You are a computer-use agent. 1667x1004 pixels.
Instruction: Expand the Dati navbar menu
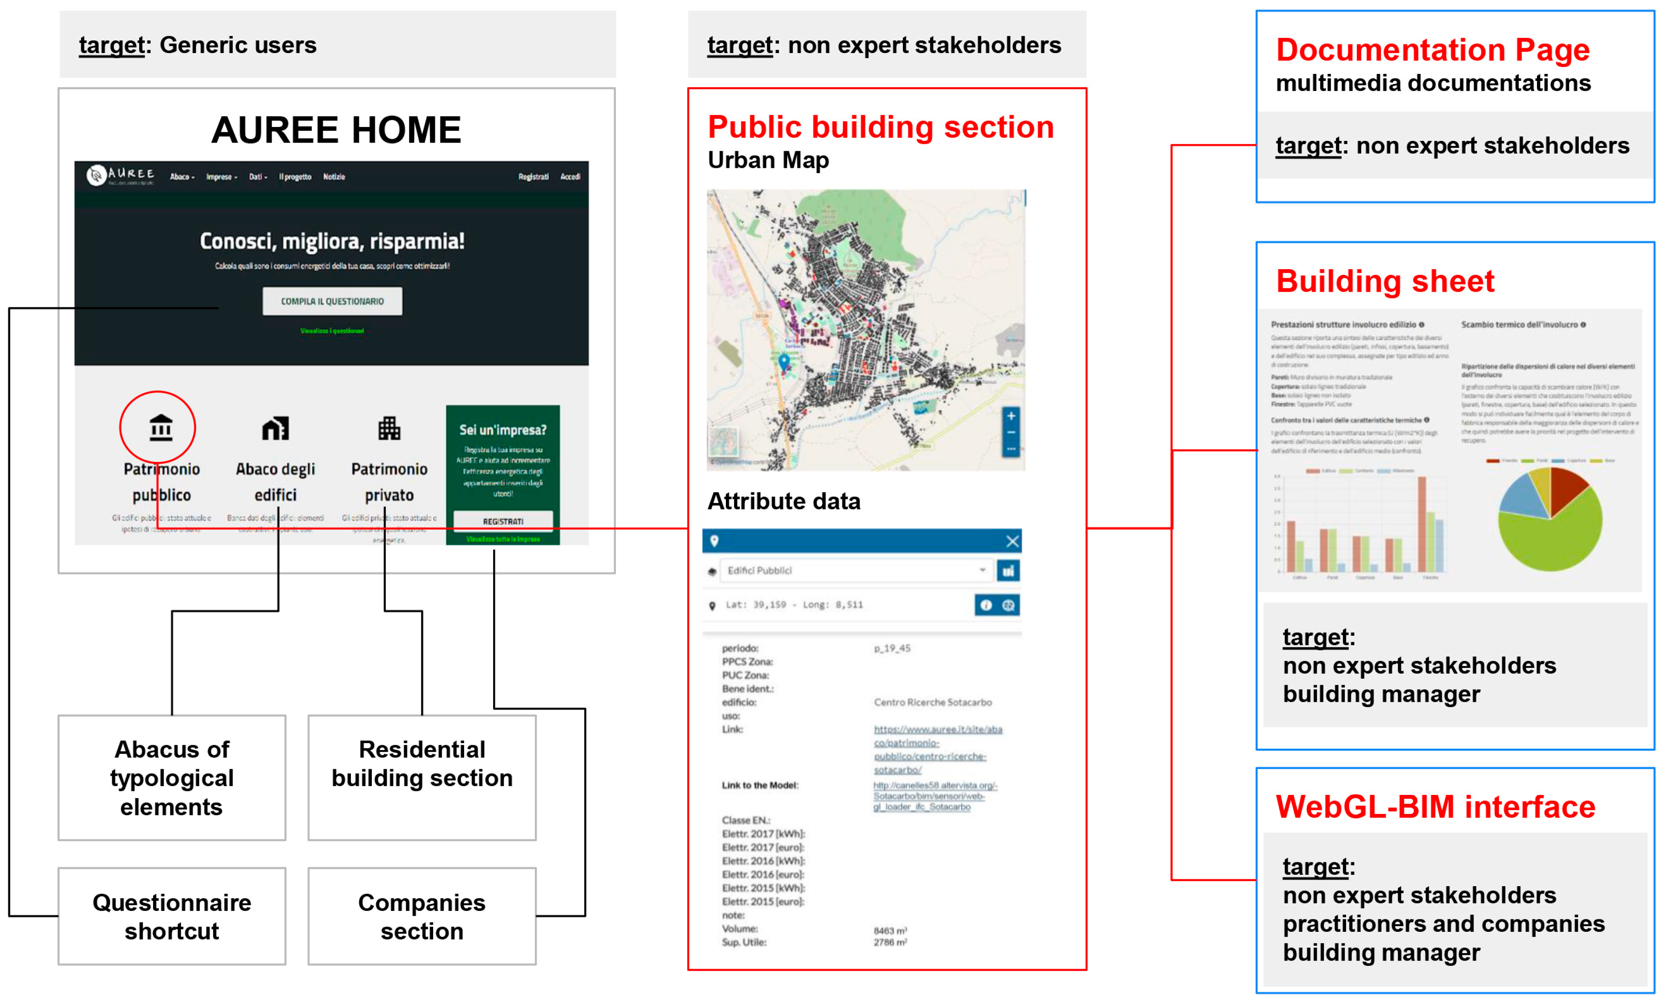pyautogui.click(x=257, y=177)
